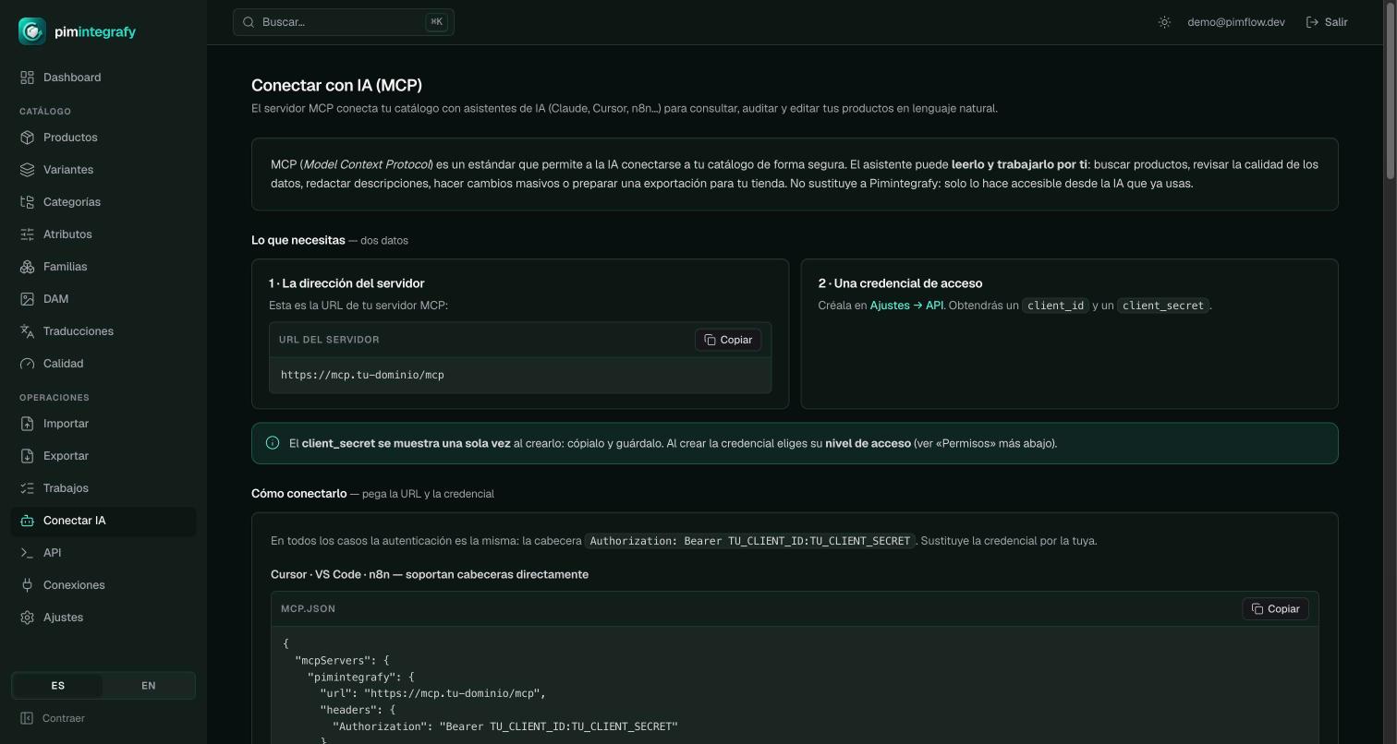
Task: Copy the server URL with Copiar
Action: tap(728, 340)
